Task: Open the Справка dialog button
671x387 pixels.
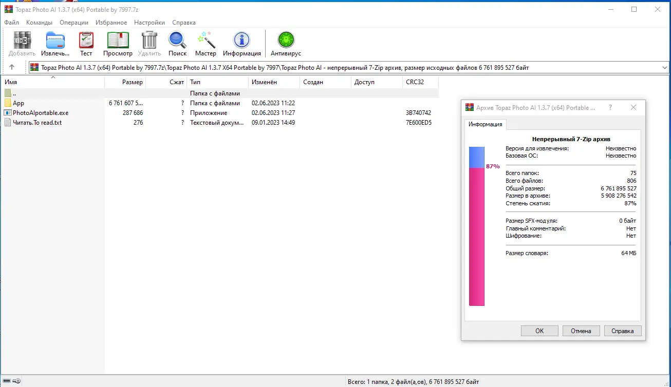Action: click(x=623, y=331)
